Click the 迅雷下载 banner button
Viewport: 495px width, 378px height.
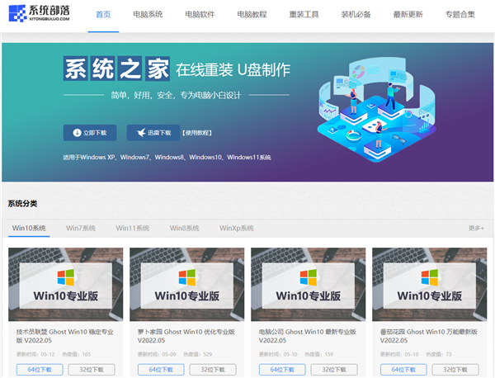coord(153,133)
